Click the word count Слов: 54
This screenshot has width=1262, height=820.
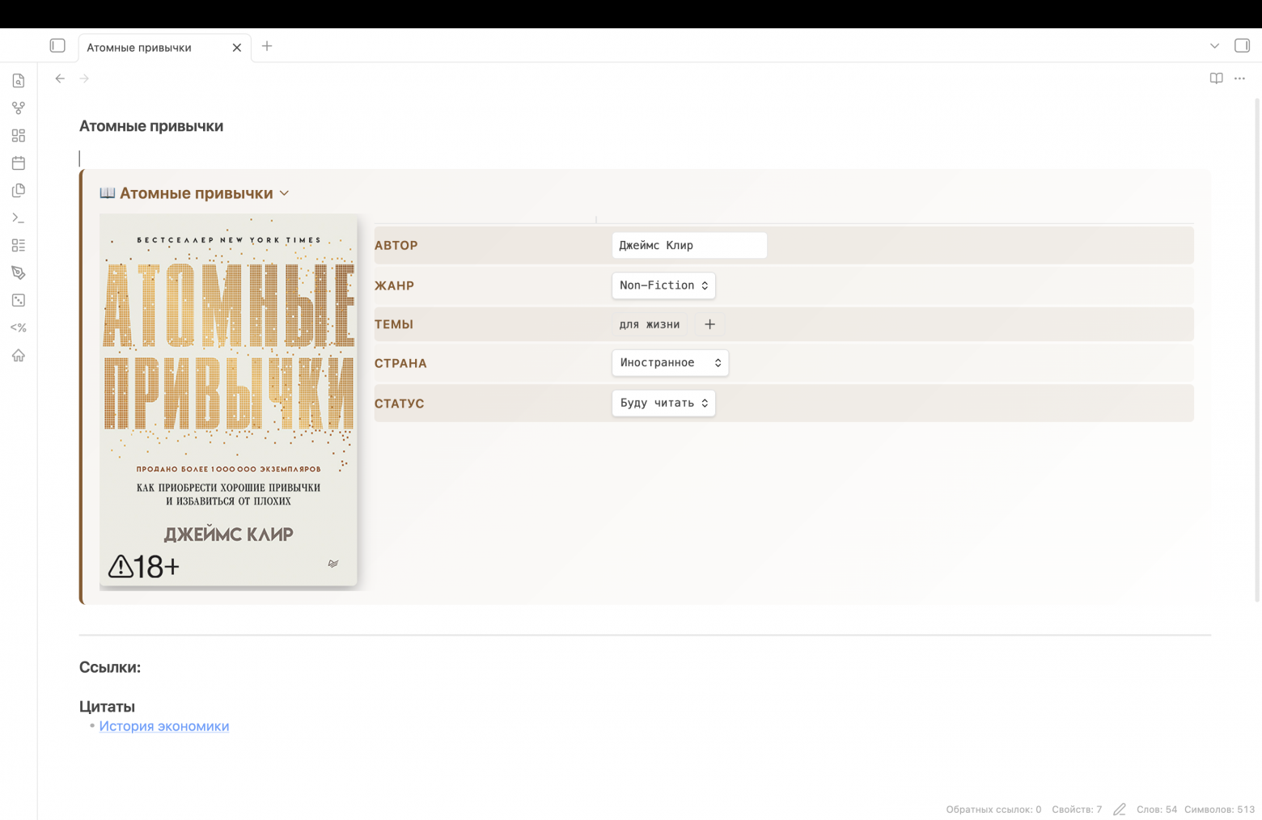pos(1157,809)
